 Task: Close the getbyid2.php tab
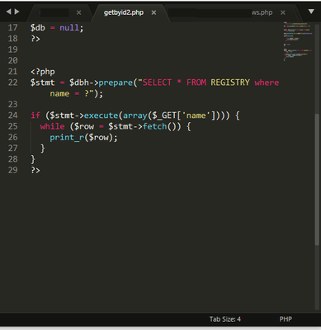(153, 12)
